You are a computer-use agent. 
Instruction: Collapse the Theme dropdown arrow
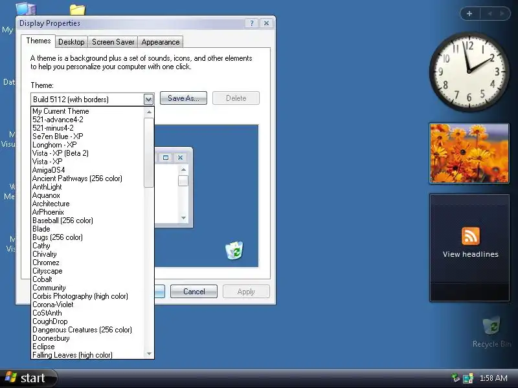click(148, 100)
